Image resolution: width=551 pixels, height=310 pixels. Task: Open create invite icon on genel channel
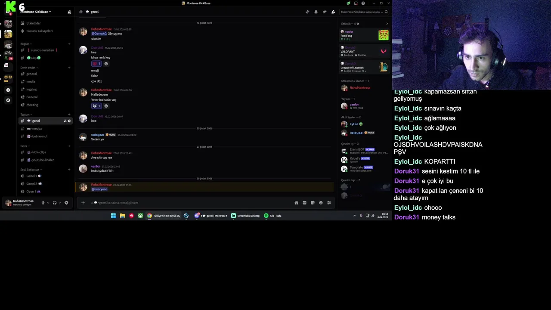[65, 121]
